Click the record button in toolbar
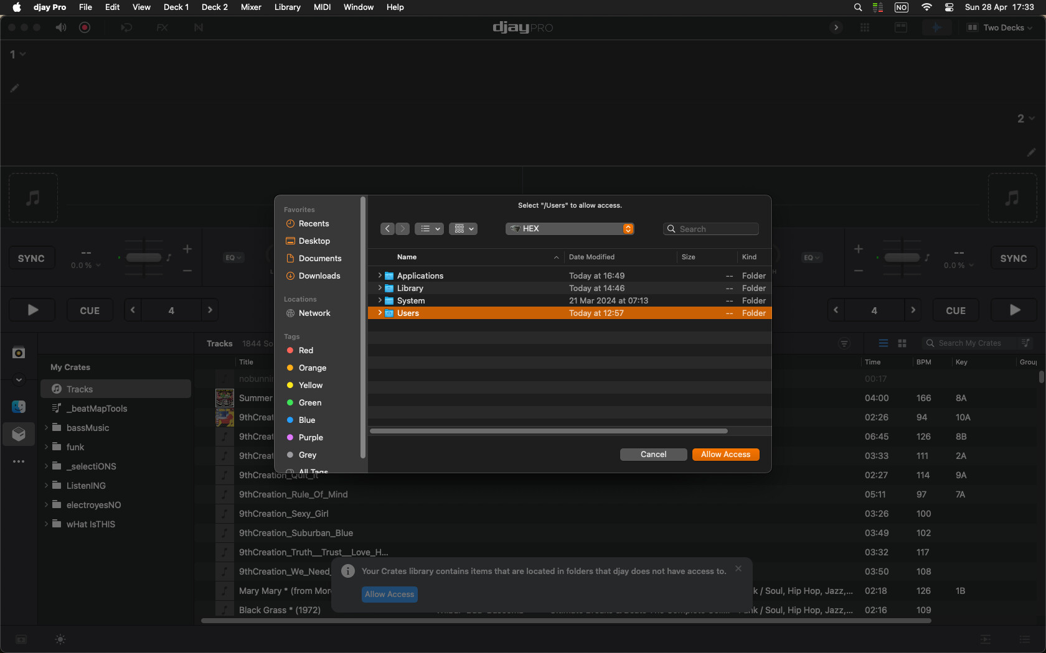This screenshot has width=1046, height=653. 85,27
